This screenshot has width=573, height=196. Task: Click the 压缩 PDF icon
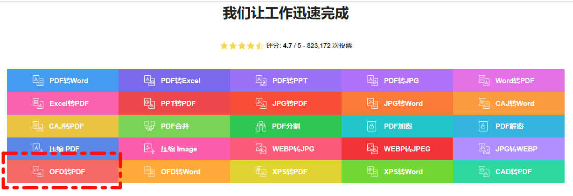pyautogui.click(x=38, y=149)
